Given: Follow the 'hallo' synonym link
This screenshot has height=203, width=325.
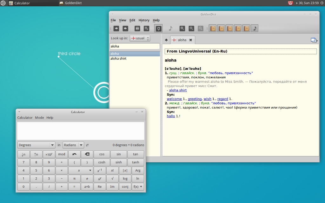Looking at the screenshot, I should point(171,116).
